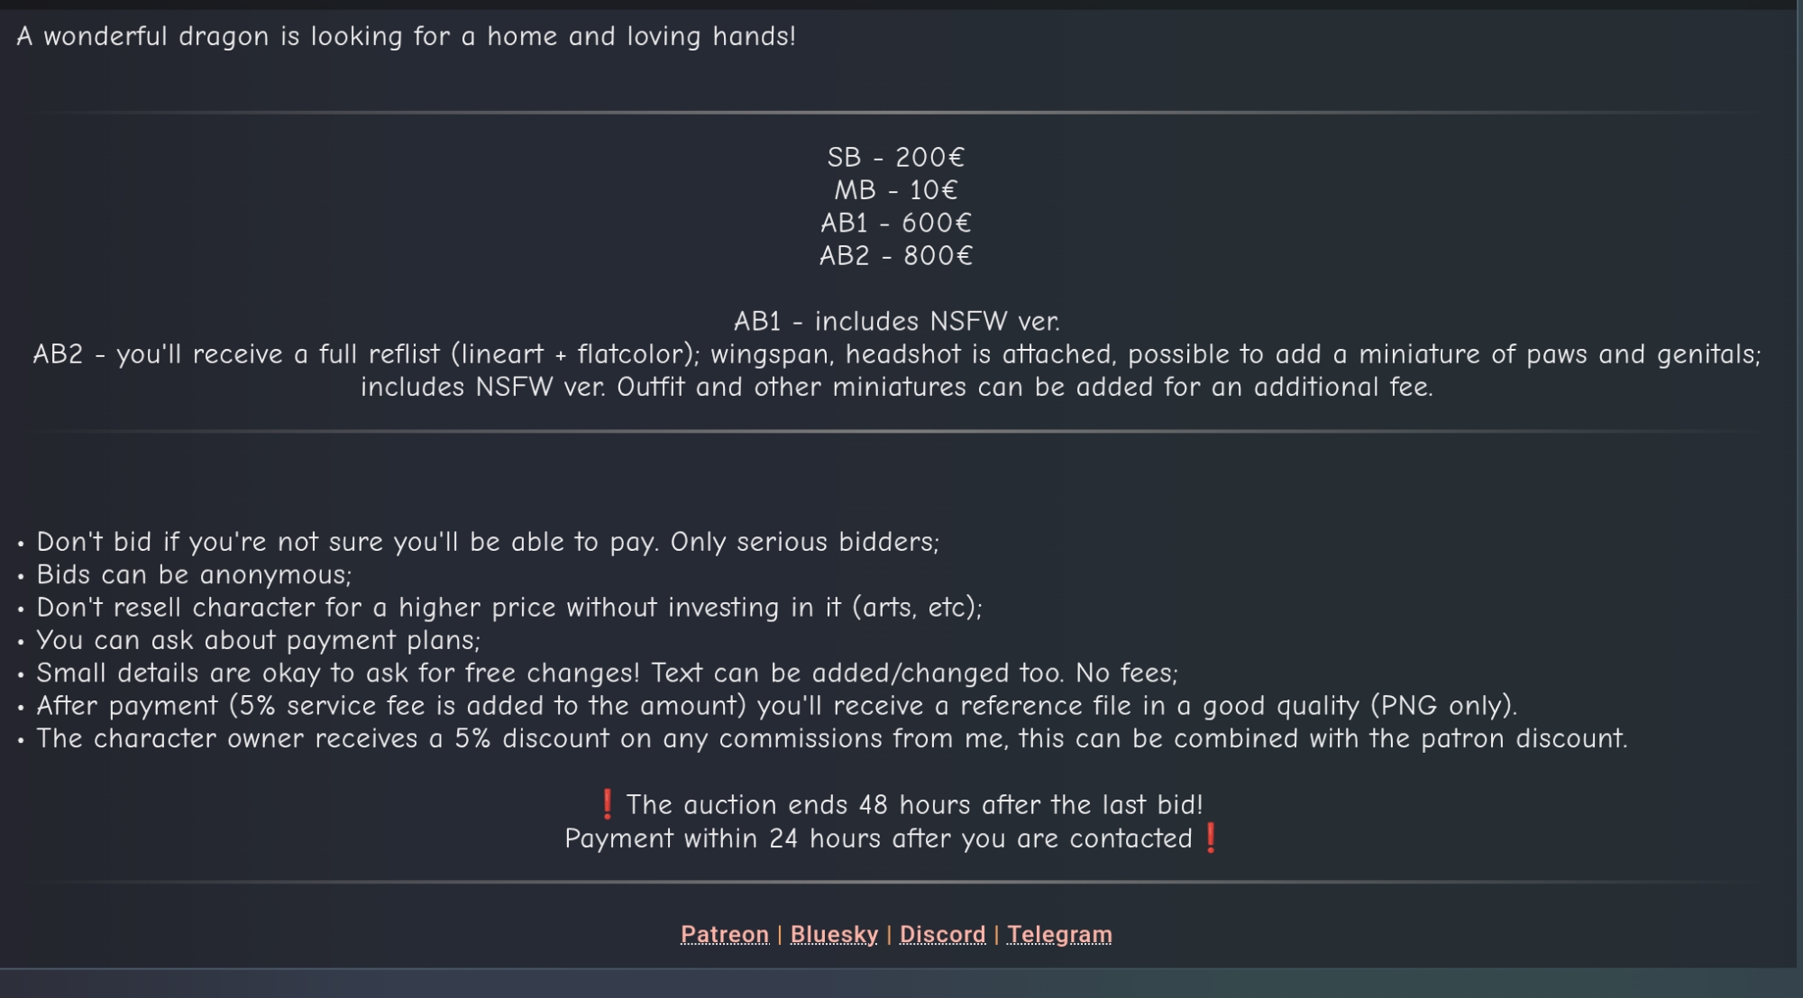Image resolution: width=1803 pixels, height=998 pixels.
Task: Visit the Telegram link
Action: [x=1059, y=934]
